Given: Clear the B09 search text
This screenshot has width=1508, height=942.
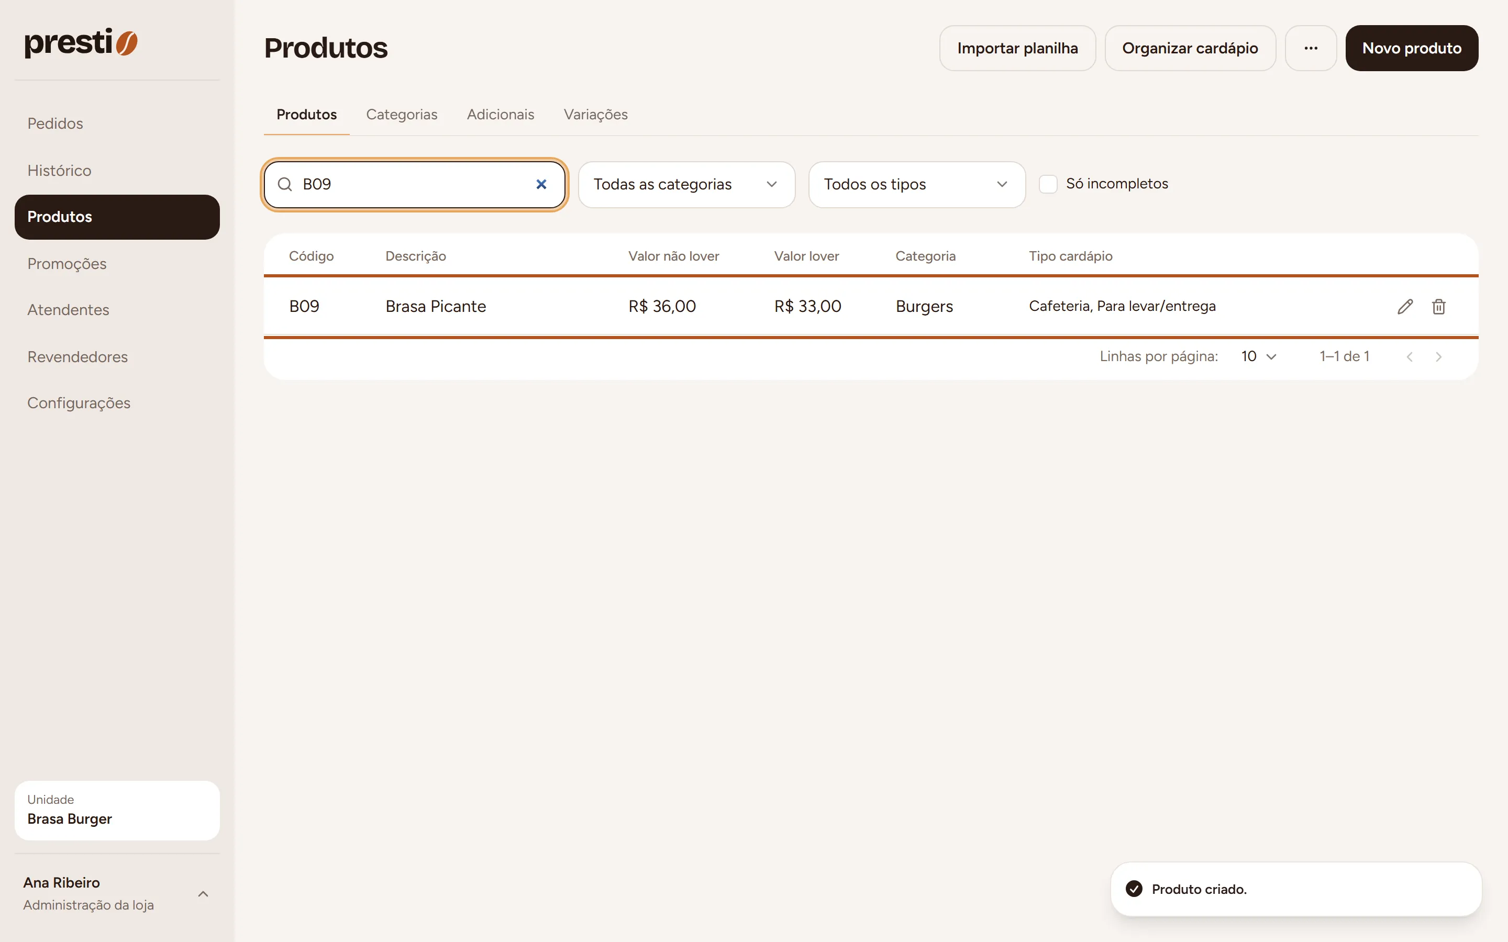Looking at the screenshot, I should (541, 184).
